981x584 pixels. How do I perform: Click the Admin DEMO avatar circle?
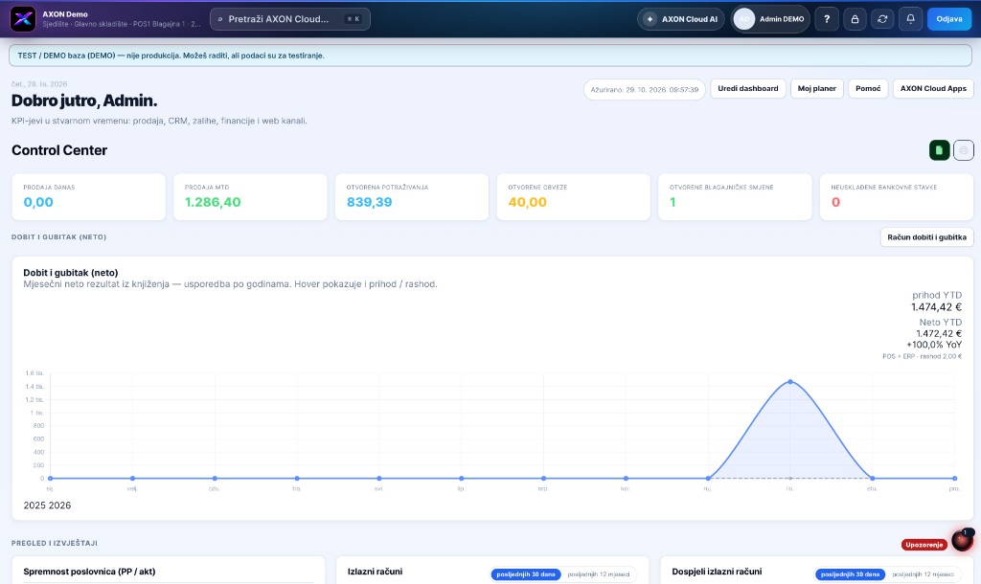coord(743,19)
